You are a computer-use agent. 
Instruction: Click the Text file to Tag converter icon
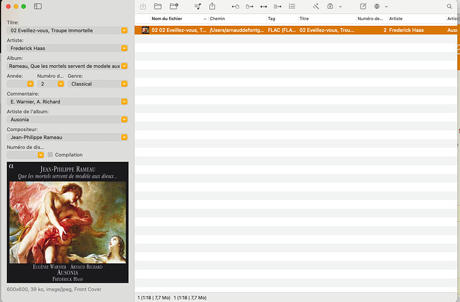coord(277,7)
